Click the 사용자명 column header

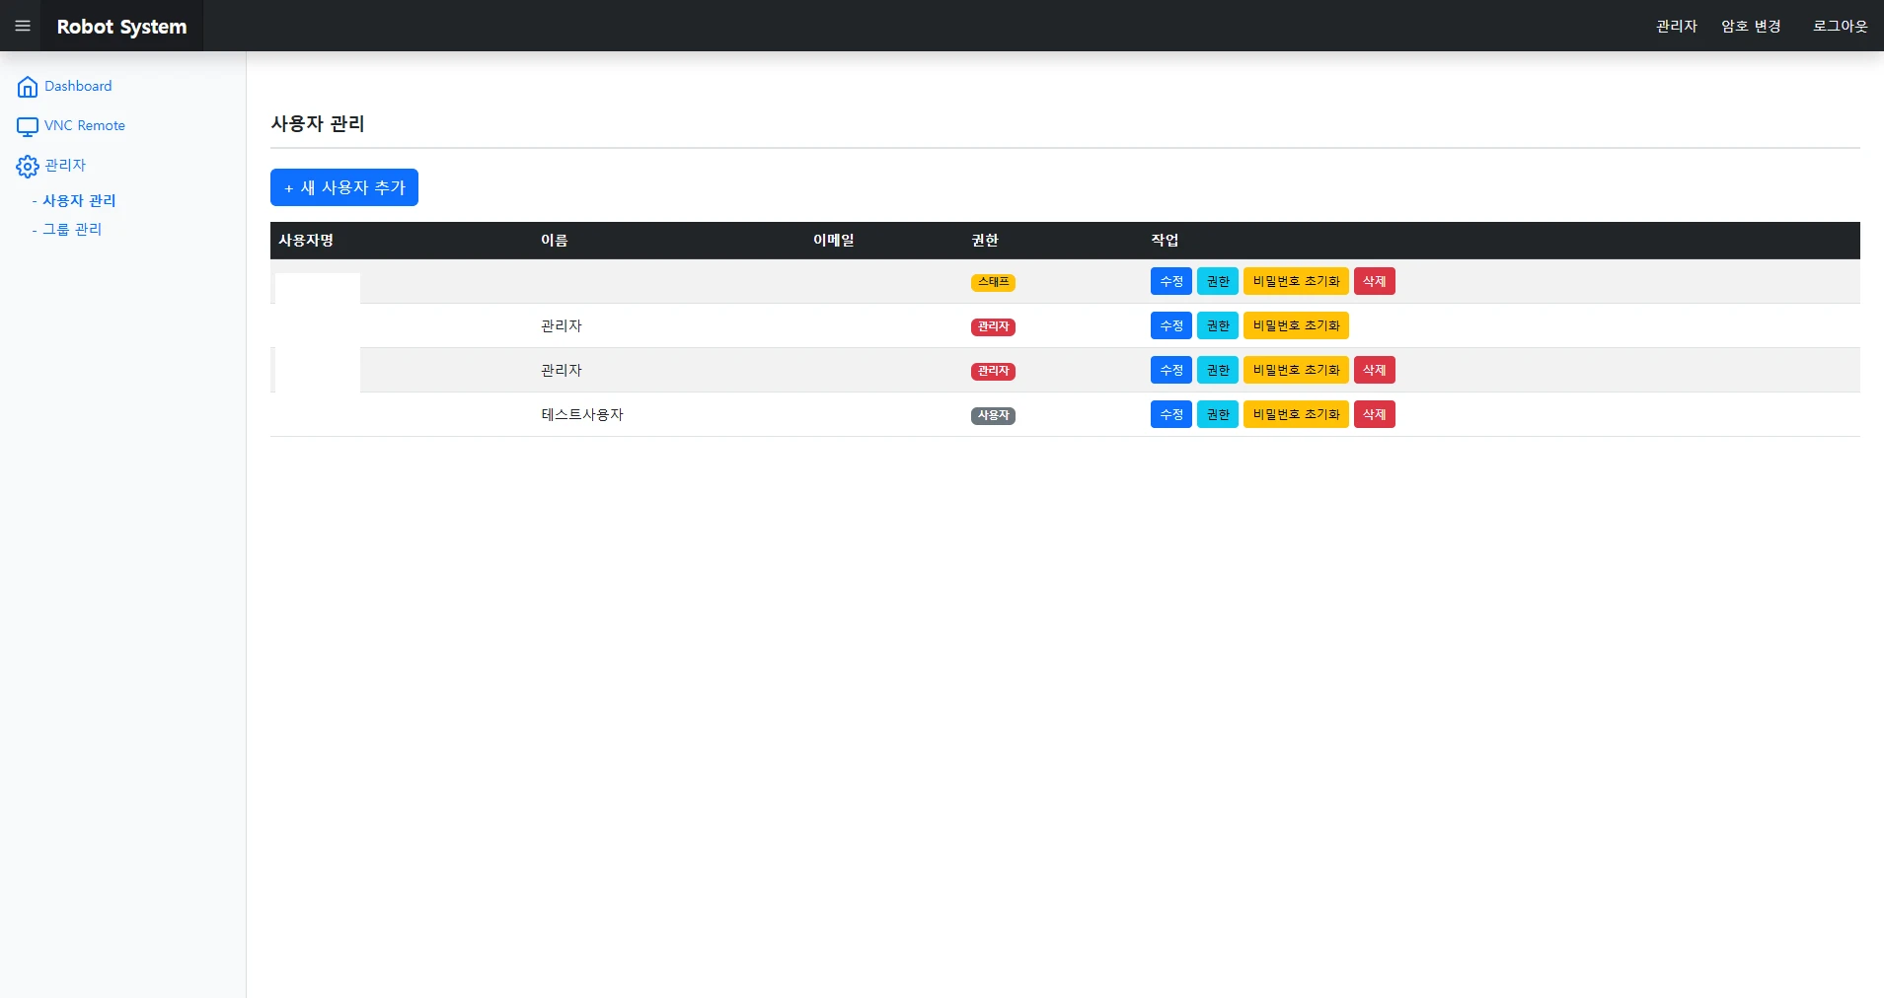click(x=306, y=240)
